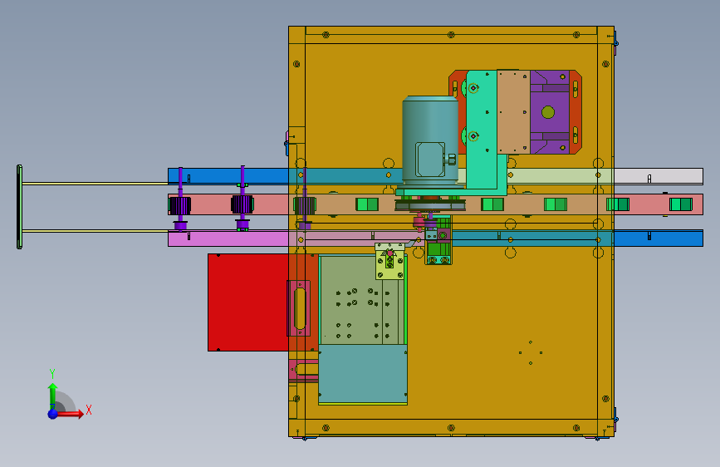Pick the square junction box cover on motor
Screen dimensions: 720x467
(x=430, y=160)
